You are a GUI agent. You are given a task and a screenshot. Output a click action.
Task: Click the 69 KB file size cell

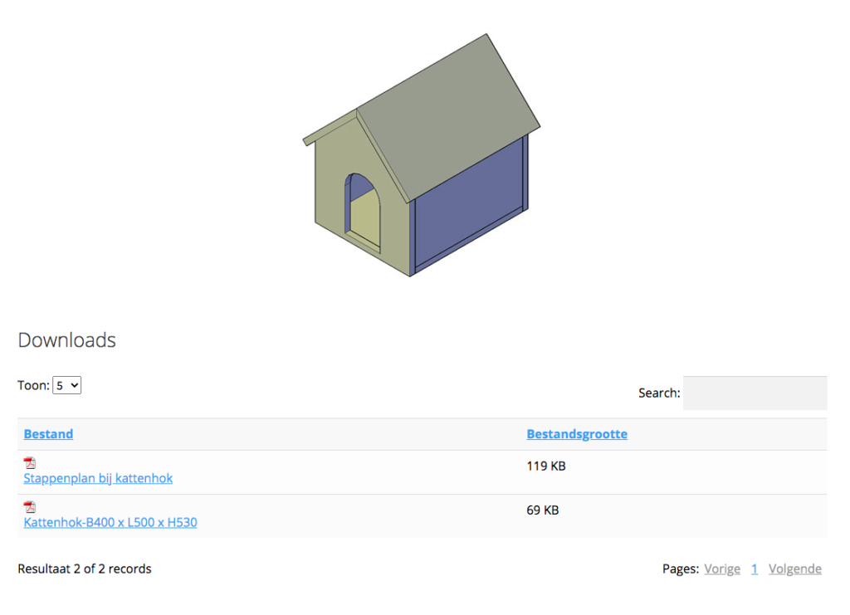(542, 510)
